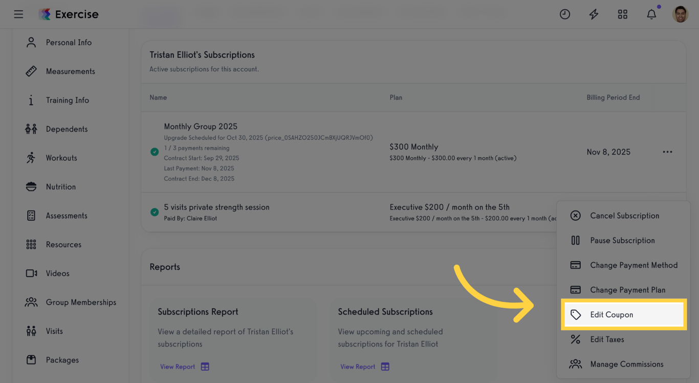Viewport: 699px width, 383px height.
Task: Open the ellipsis menu on the Monthly Group row
Action: tap(667, 152)
